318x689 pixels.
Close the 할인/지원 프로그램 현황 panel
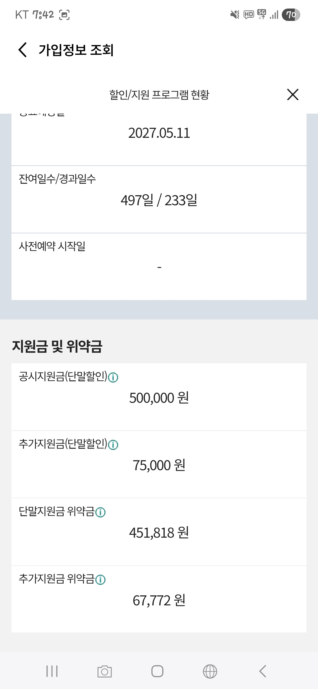(x=293, y=95)
